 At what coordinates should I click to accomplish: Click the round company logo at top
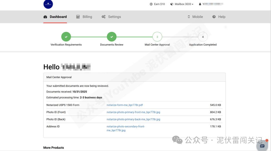pos(48,4)
